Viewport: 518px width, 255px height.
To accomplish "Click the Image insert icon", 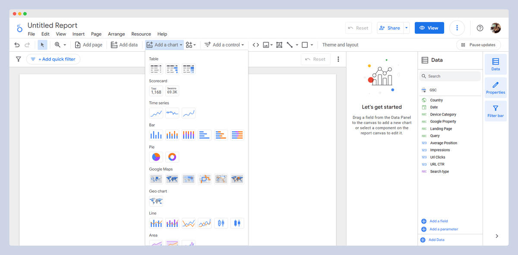I will 266,45.
